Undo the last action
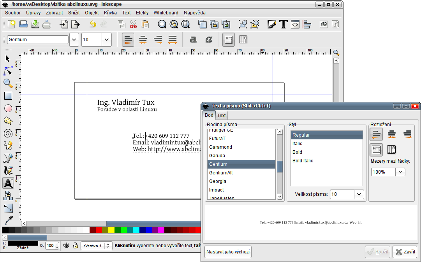 [x=93, y=24]
